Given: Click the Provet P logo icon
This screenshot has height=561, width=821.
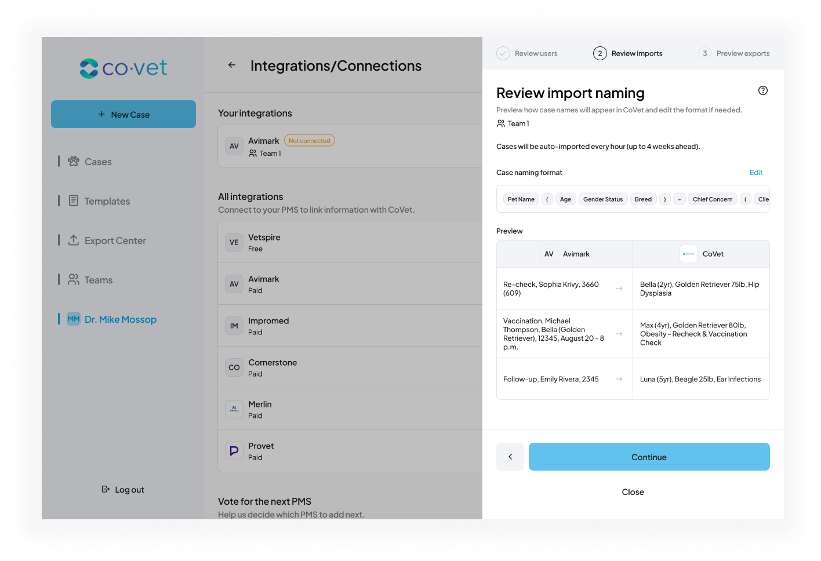Looking at the screenshot, I should coord(234,451).
